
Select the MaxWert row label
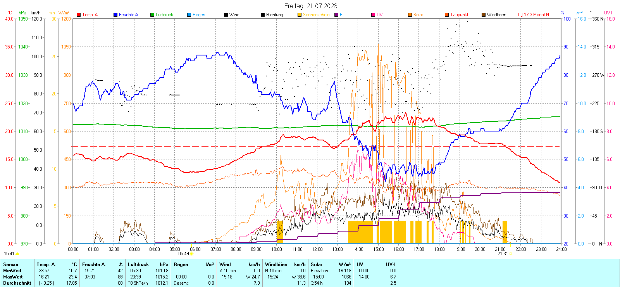(13, 277)
